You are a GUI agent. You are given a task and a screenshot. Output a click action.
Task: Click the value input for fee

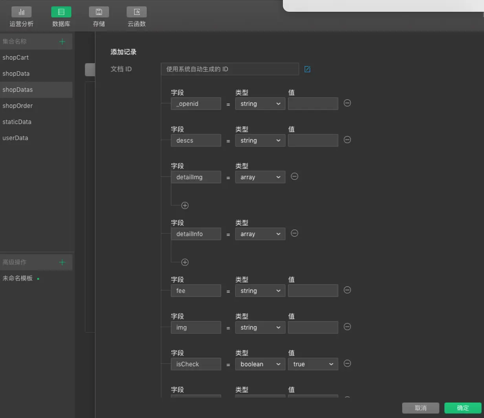(313, 291)
